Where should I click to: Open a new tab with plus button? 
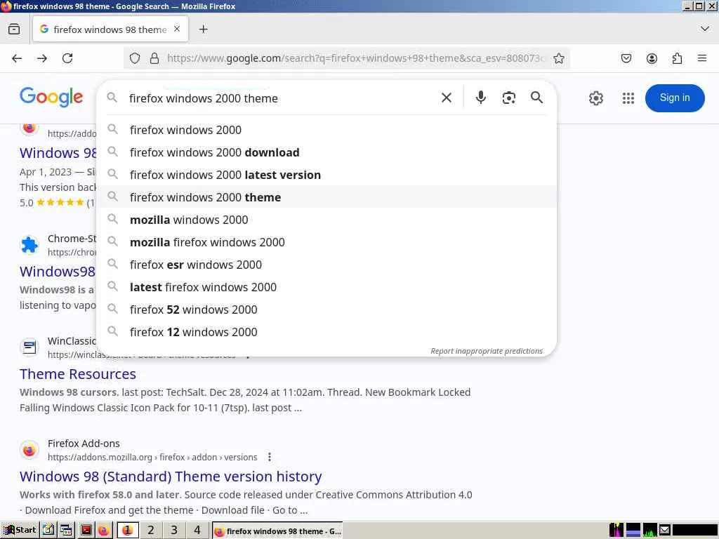click(203, 29)
